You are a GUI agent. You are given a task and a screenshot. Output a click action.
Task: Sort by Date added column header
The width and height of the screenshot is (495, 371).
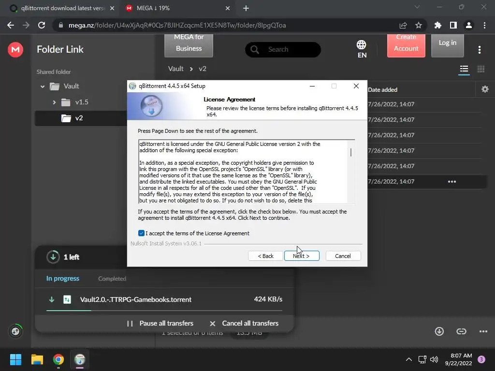382,89
